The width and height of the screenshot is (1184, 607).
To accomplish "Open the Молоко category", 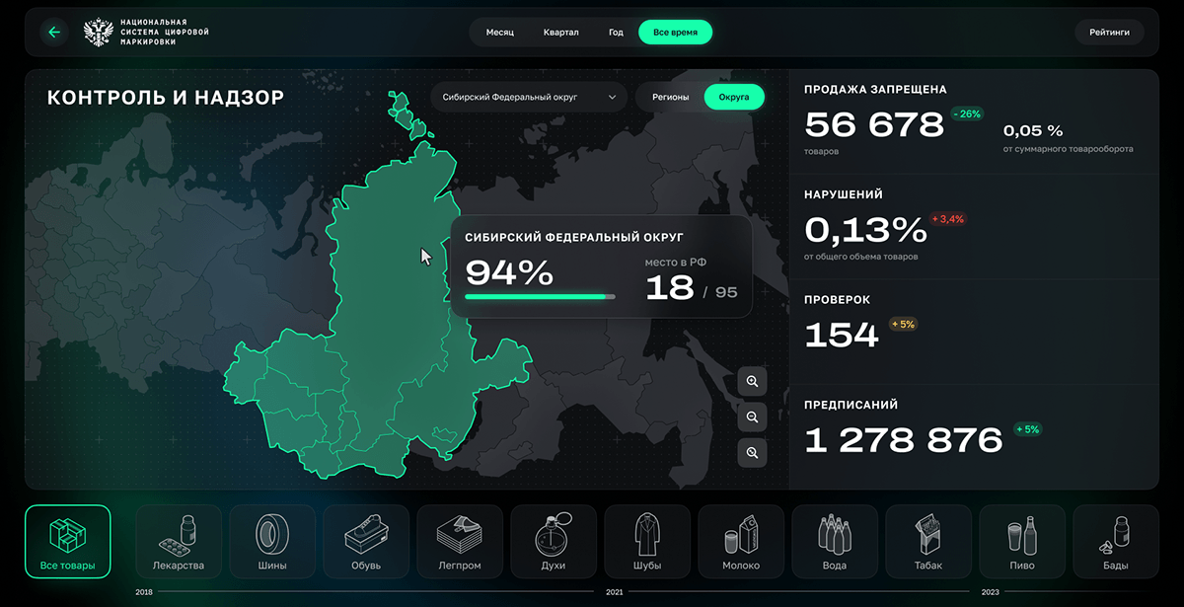I will click(x=741, y=541).
